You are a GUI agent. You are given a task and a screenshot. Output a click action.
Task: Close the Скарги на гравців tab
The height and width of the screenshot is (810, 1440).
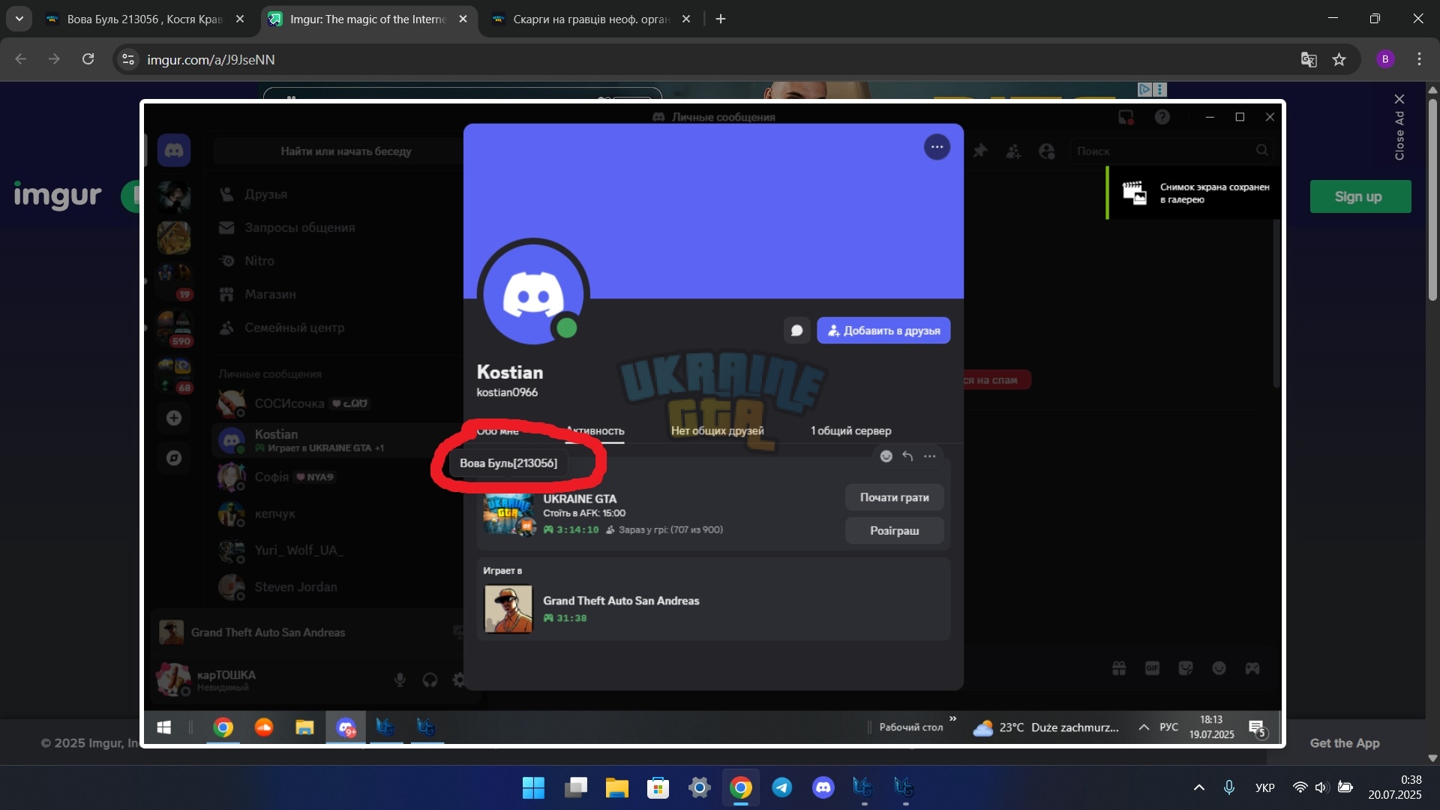(x=685, y=19)
